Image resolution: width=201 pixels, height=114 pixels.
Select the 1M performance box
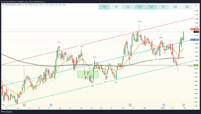tap(116, 7)
